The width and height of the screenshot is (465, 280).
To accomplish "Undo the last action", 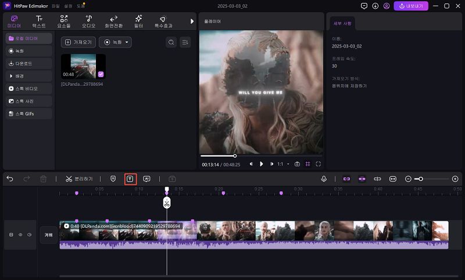I will [x=10, y=179].
